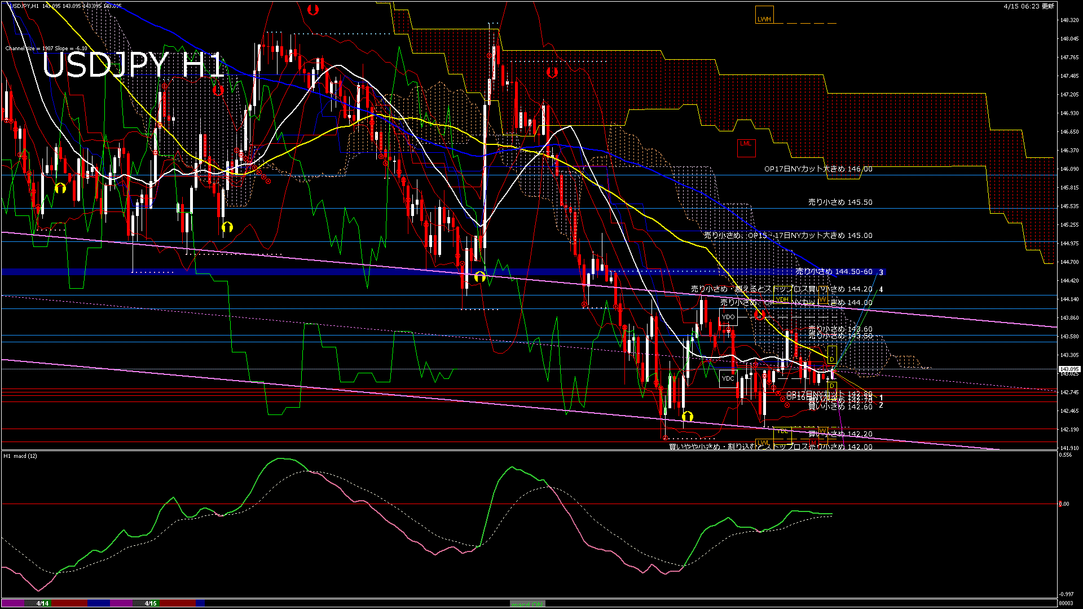The image size is (1083, 609).
Task: Click the red LML marker box
Action: point(746,148)
